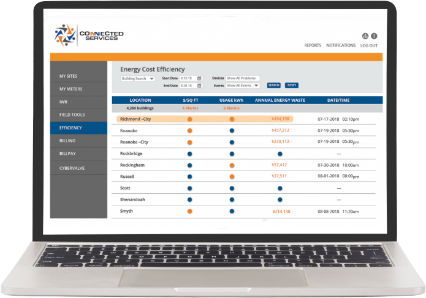The height and width of the screenshot is (298, 426).
Task: Click Scott blue Annual Energy Waste dot
Action: pyautogui.click(x=280, y=188)
